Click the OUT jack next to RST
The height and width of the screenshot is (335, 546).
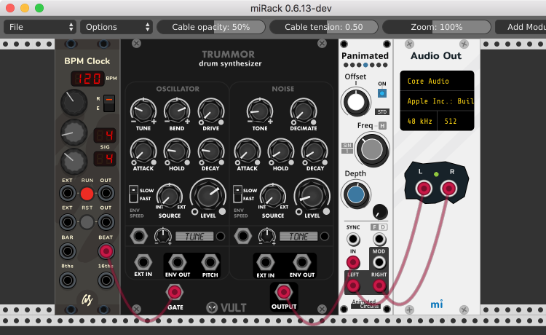coord(106,222)
